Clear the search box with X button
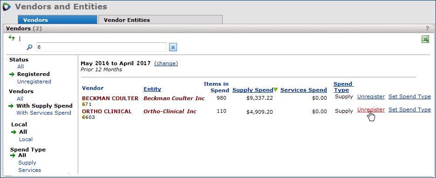This screenshot has width=436, height=178. click(173, 47)
